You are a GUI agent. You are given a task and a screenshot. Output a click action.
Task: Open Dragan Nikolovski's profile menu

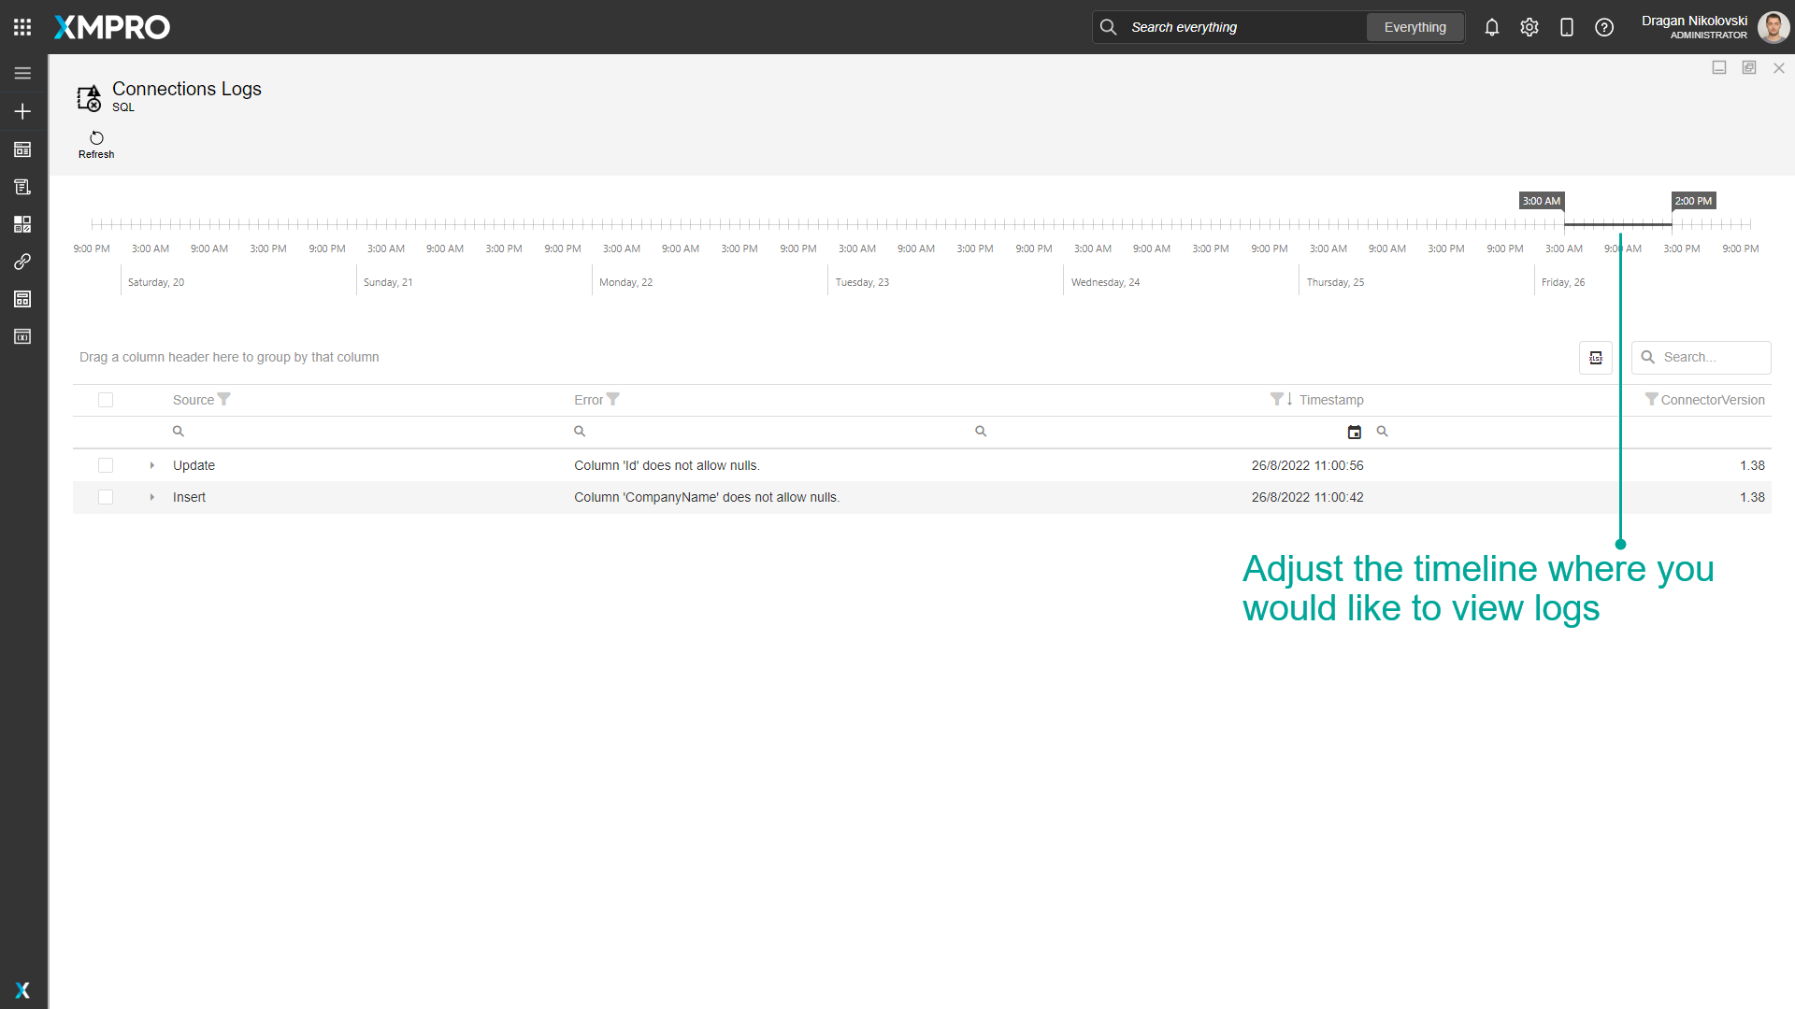[1773, 27]
